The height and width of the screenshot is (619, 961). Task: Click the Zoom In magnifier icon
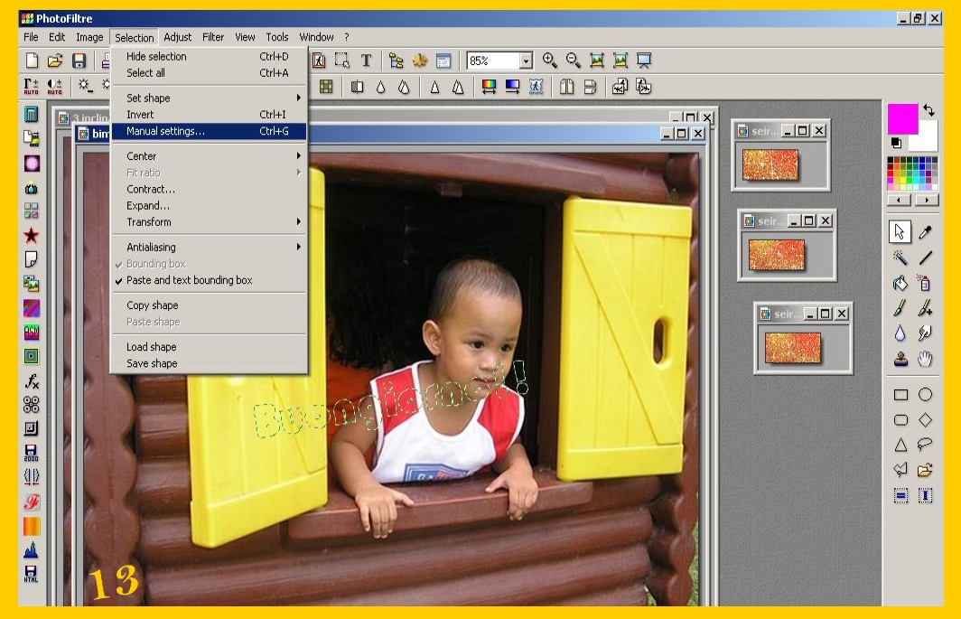point(550,61)
